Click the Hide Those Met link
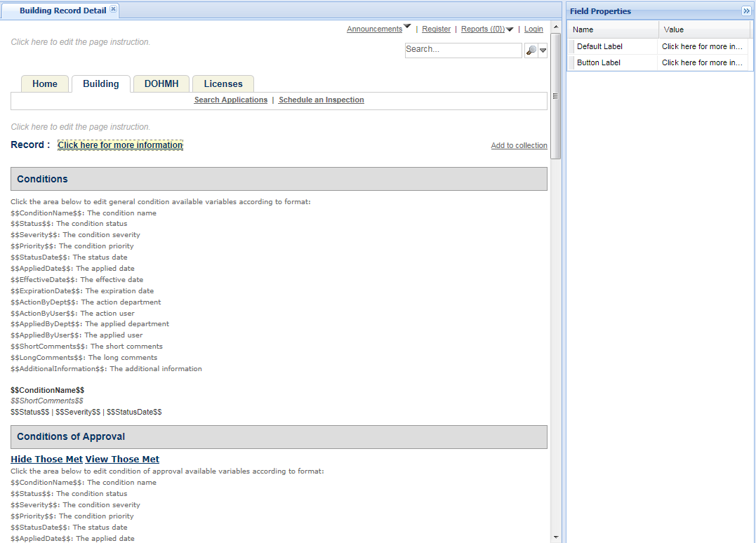Image resolution: width=756 pixels, height=543 pixels. 46,460
